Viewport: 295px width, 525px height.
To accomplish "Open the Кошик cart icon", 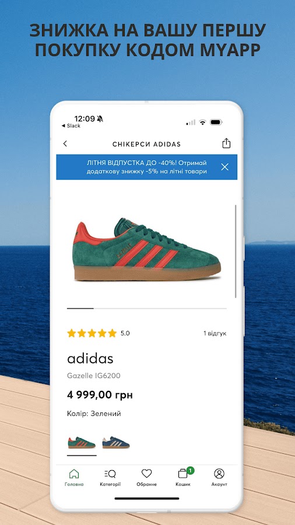I will tap(183, 477).
